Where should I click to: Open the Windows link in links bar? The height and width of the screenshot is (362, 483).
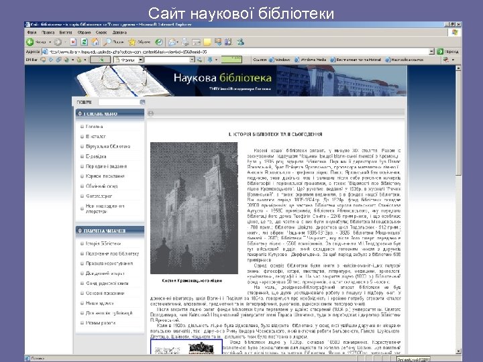tap(280, 60)
